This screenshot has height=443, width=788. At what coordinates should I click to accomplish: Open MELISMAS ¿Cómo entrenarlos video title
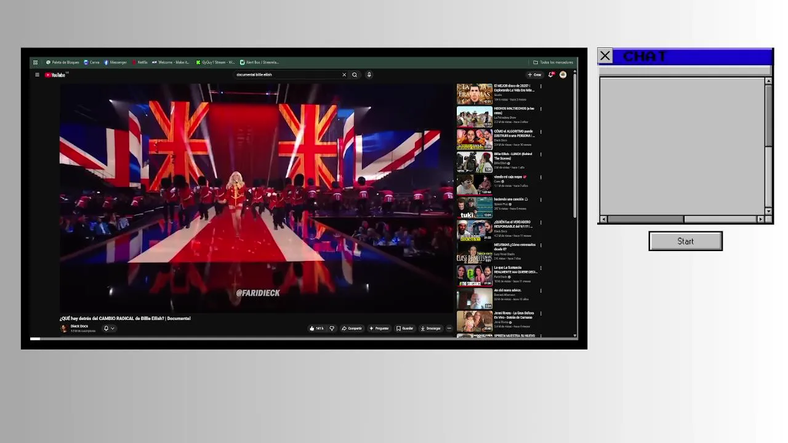click(515, 247)
